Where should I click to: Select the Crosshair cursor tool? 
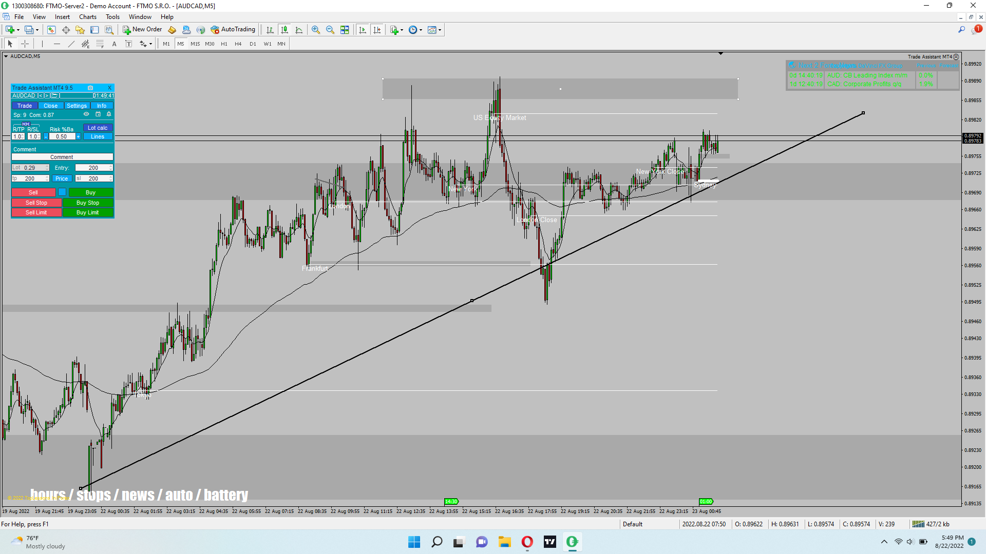(x=25, y=44)
